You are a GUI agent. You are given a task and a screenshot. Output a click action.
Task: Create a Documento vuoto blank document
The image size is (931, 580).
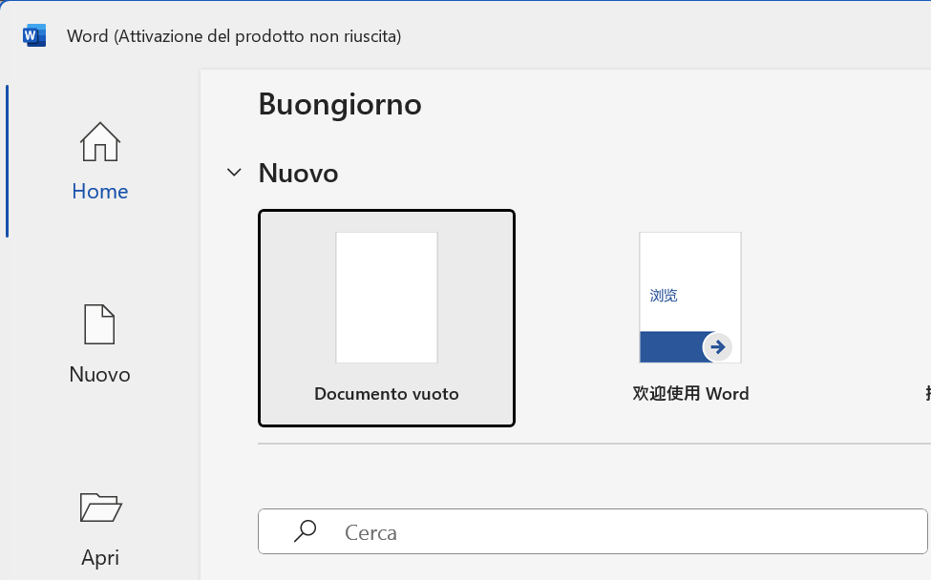(x=387, y=318)
